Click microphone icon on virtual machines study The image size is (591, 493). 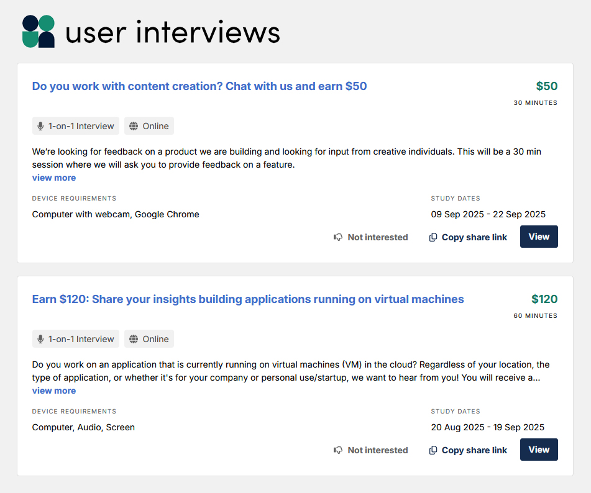coord(41,339)
